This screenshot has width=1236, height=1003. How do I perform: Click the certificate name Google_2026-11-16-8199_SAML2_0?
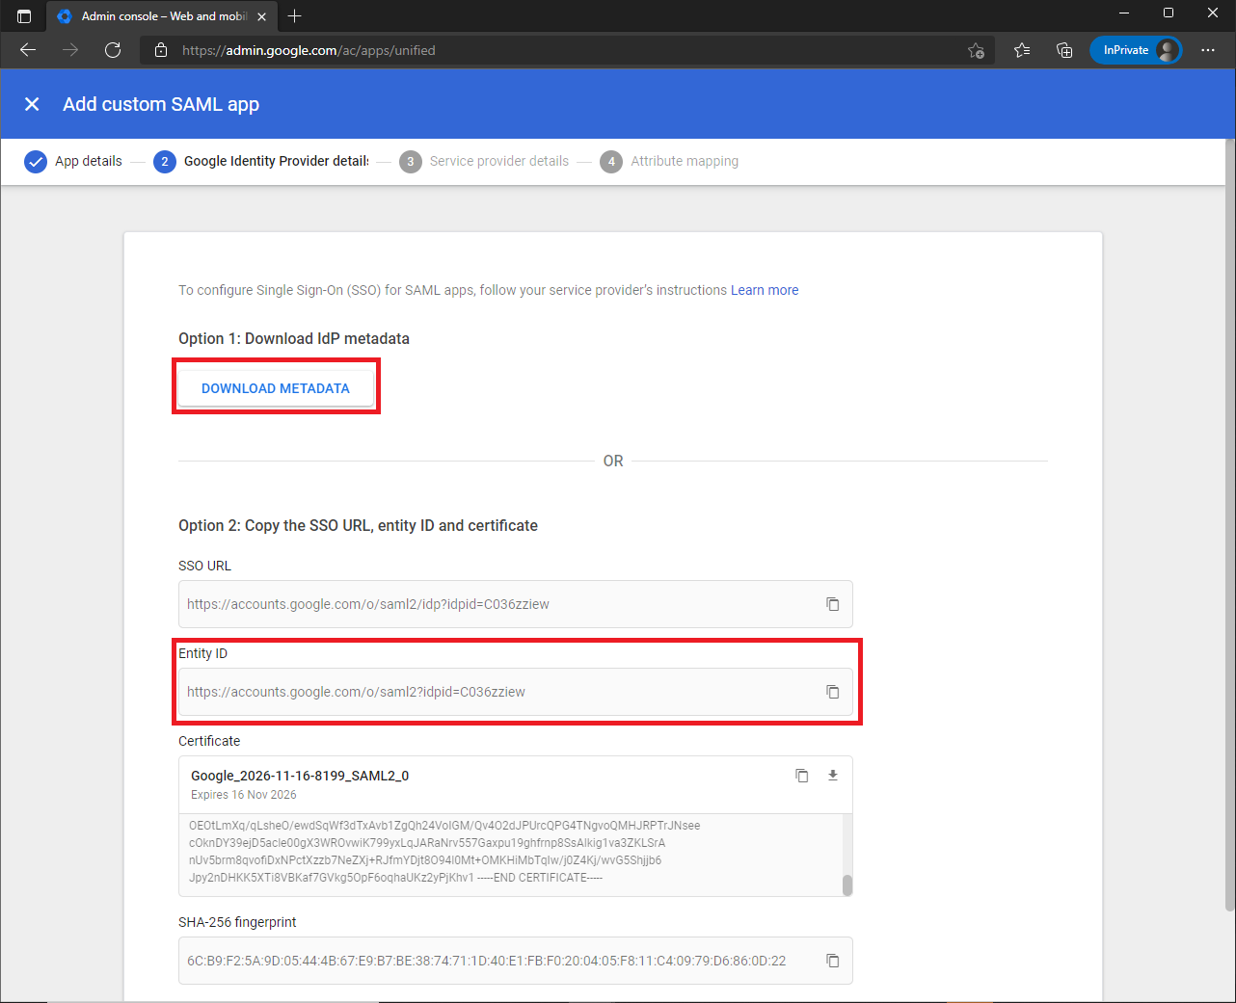300,776
